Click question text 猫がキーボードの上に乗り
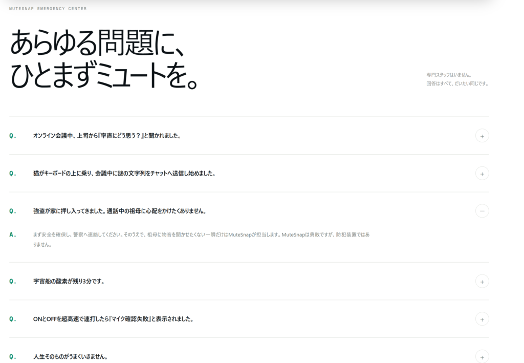The image size is (524, 363). (x=124, y=174)
